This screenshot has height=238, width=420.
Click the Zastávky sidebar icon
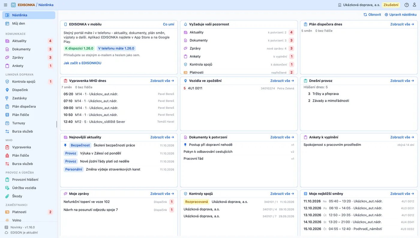(x=7, y=98)
